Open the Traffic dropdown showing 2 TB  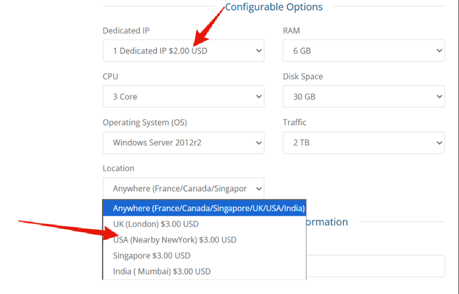coord(364,143)
